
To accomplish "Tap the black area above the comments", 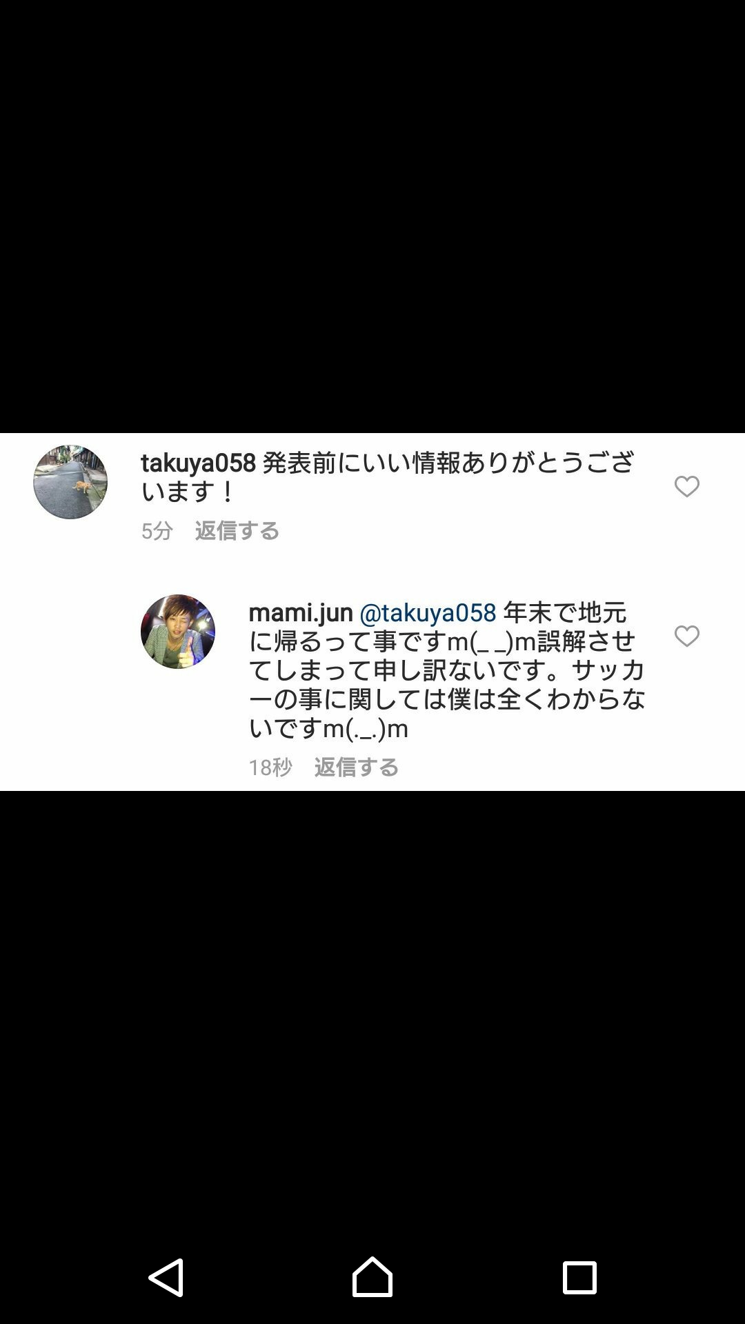I will point(372,216).
